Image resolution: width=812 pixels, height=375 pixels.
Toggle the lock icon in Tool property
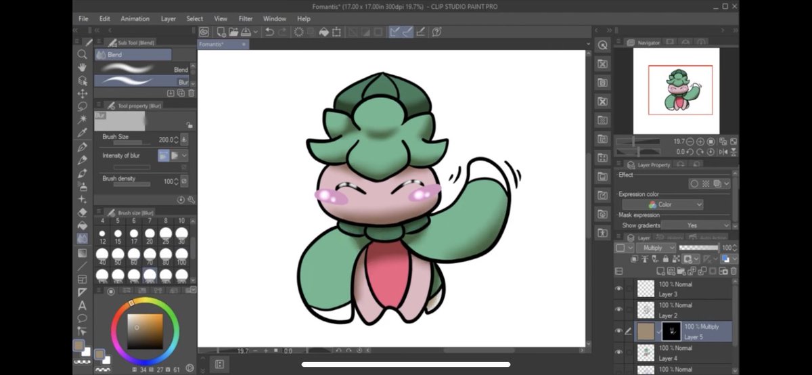(x=189, y=125)
